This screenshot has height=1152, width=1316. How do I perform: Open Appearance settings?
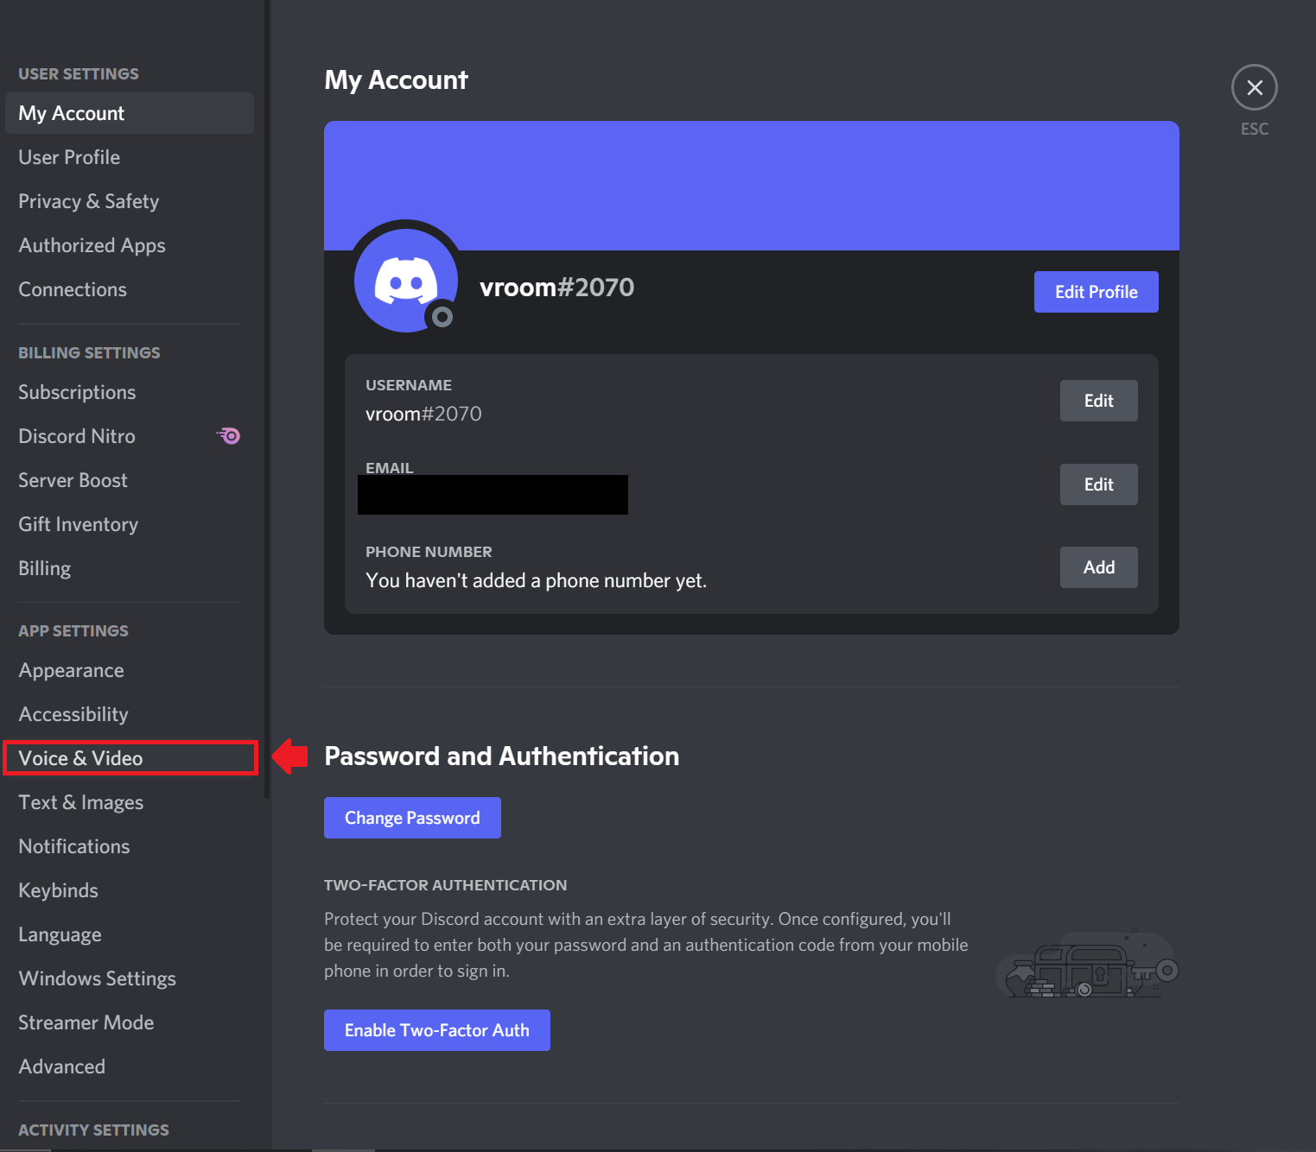coord(130,670)
